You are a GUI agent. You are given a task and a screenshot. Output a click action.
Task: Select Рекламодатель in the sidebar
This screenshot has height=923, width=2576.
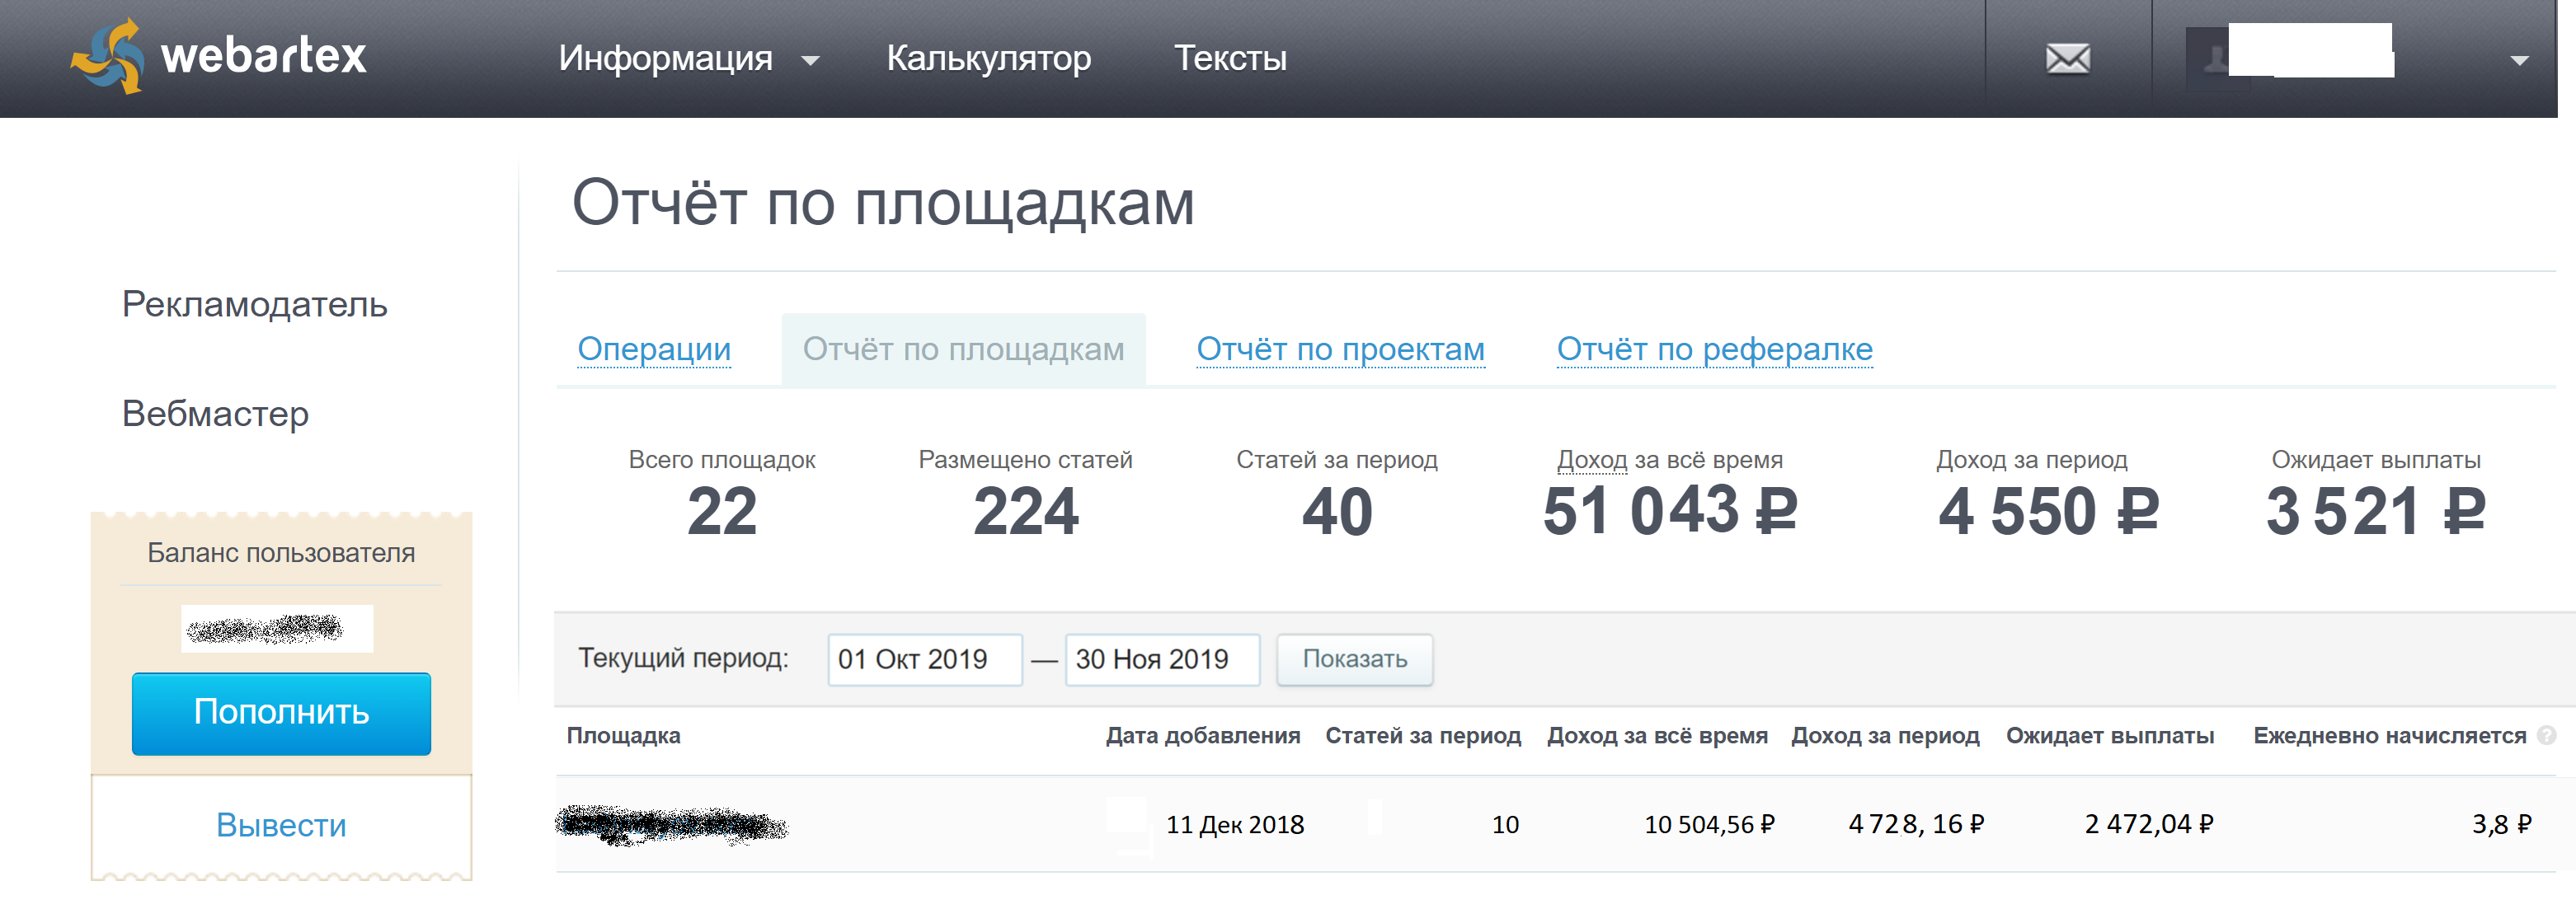click(254, 305)
